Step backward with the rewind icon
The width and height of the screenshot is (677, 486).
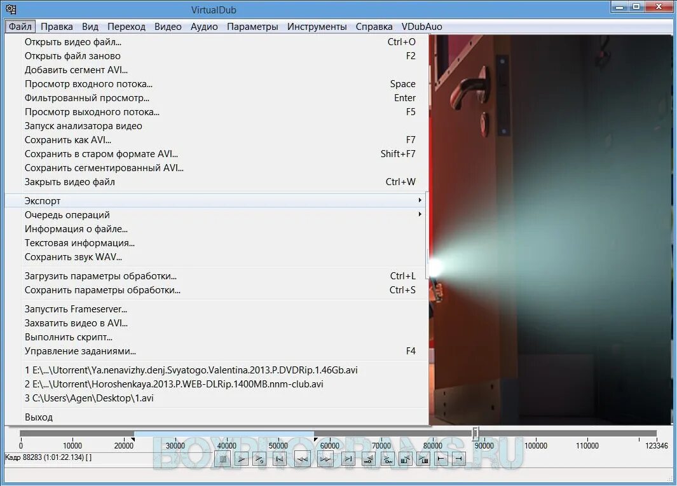click(x=303, y=459)
